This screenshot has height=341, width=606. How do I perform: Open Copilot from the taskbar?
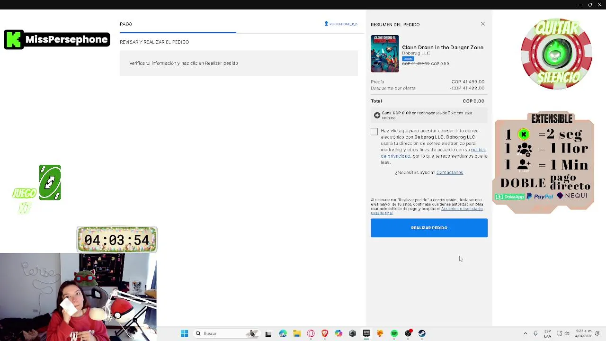tap(339, 333)
